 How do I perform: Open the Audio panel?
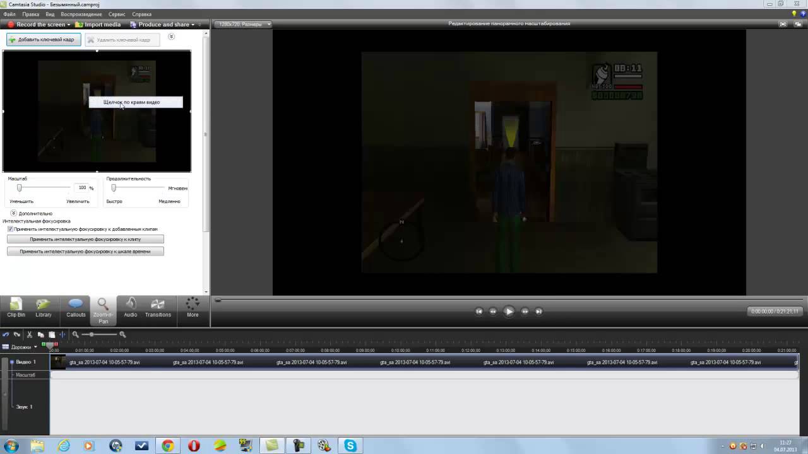click(131, 308)
